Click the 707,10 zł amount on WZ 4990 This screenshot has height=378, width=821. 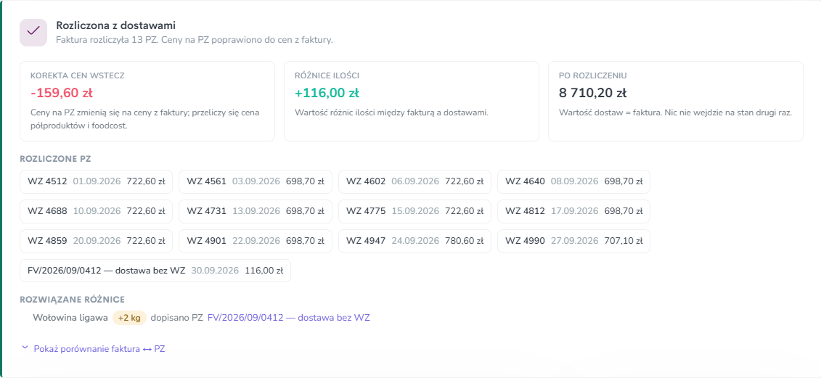point(623,241)
